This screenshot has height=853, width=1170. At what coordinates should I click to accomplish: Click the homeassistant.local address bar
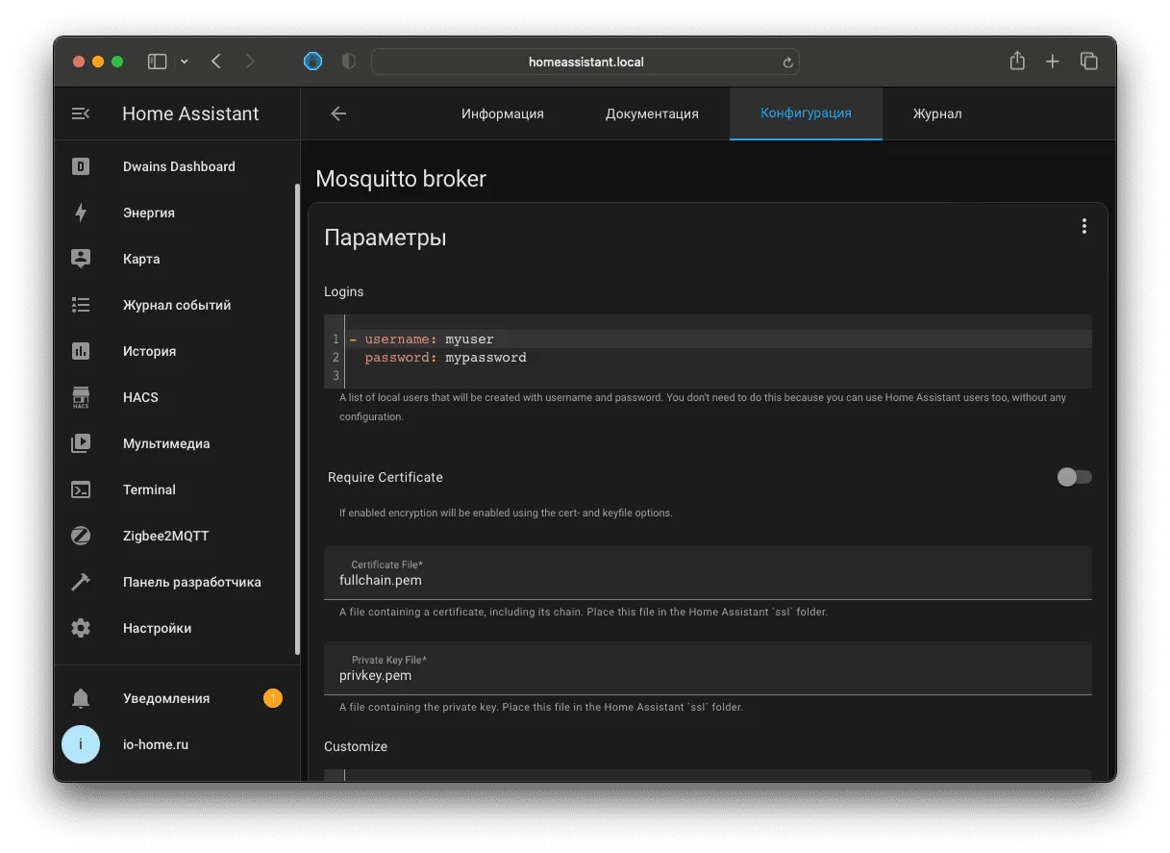585,62
